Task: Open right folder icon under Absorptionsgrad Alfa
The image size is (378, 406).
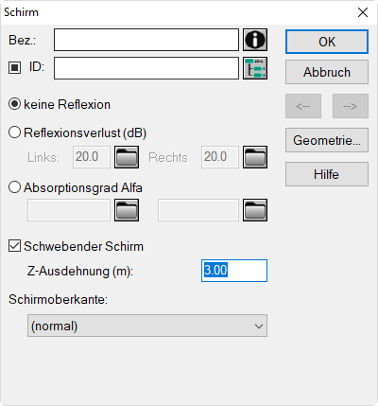Action: point(255,210)
